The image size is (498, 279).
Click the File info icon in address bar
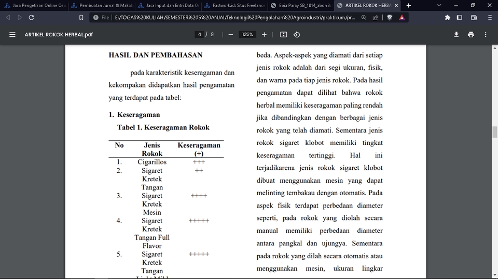[96, 18]
